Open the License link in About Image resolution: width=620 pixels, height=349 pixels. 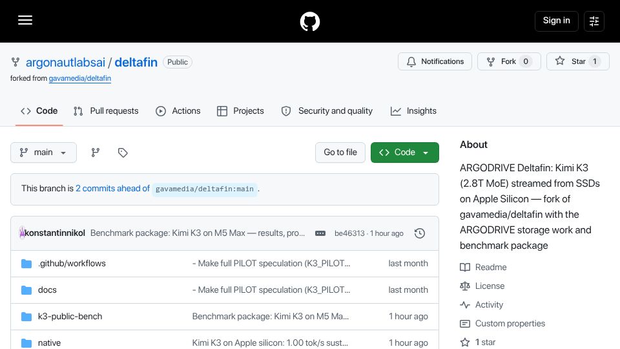(x=482, y=286)
